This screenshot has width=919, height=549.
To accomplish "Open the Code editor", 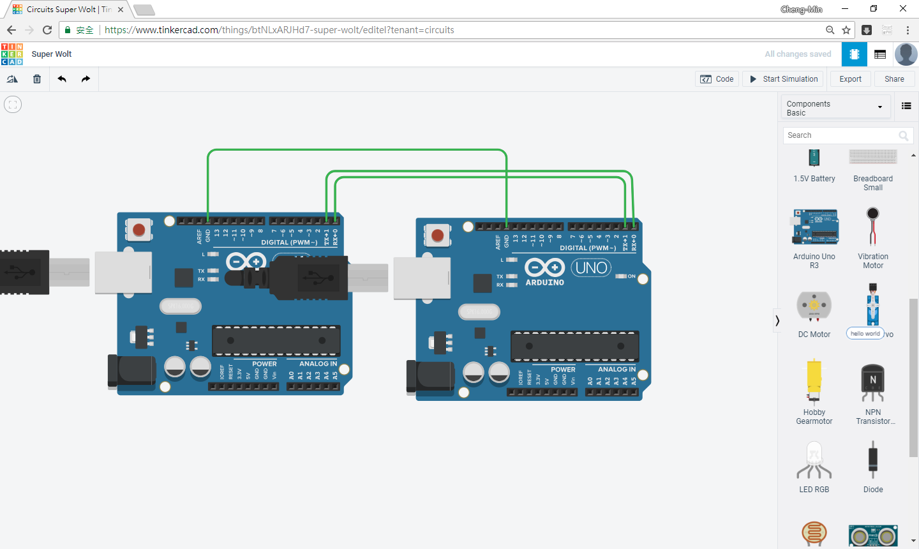I will click(x=717, y=79).
